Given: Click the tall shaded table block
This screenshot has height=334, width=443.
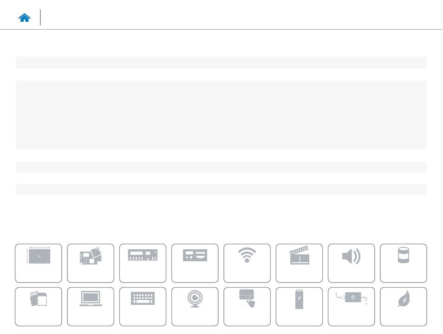Looking at the screenshot, I should pos(221,115).
